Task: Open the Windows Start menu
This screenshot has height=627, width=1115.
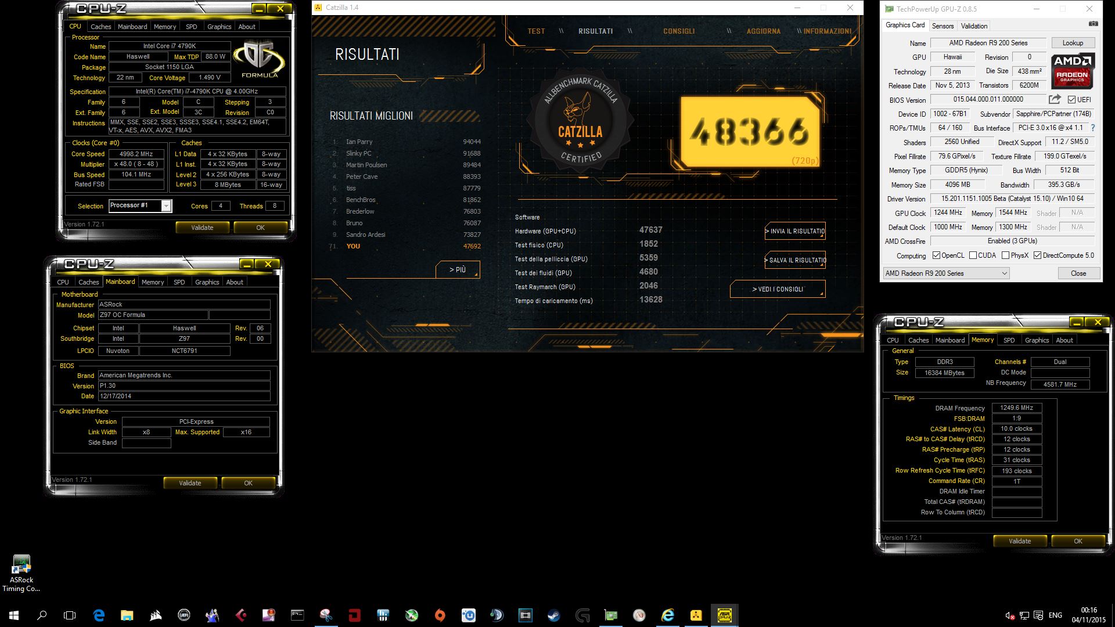Action: coord(14,615)
